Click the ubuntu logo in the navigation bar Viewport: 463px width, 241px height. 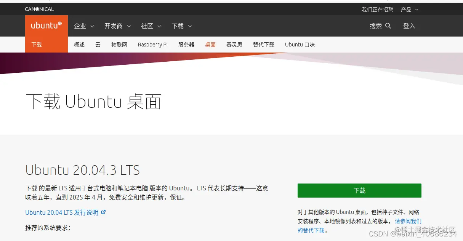tap(46, 26)
